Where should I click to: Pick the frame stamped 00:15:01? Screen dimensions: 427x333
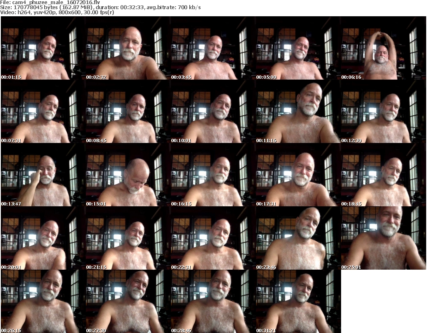pyautogui.click(x=128, y=175)
